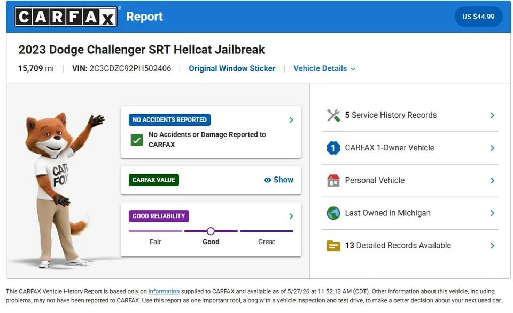513x313 pixels.
Task: Open the Original Window Sticker link
Action: point(232,69)
